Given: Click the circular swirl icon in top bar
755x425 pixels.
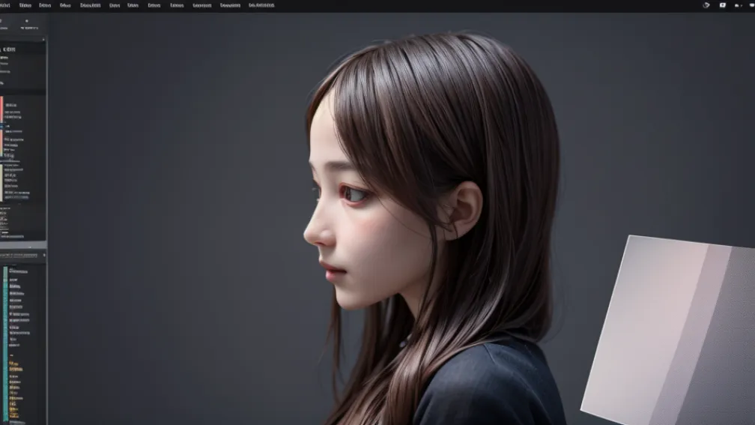Looking at the screenshot, I should tap(706, 5).
